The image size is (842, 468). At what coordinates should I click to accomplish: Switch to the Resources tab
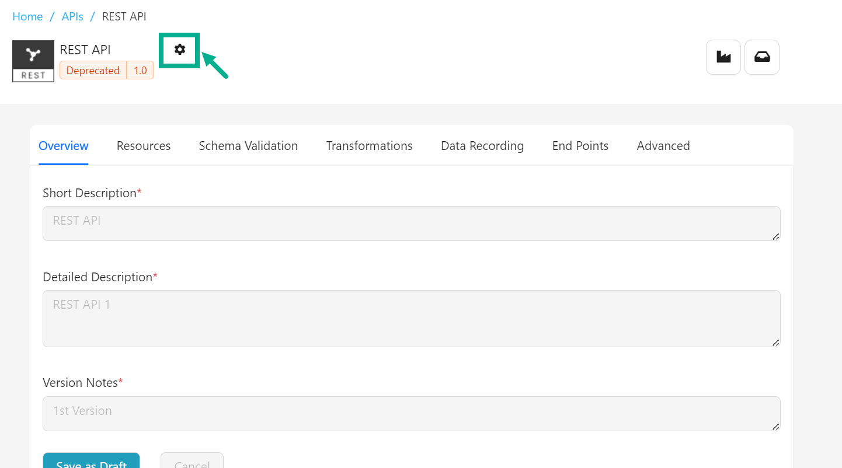(144, 146)
